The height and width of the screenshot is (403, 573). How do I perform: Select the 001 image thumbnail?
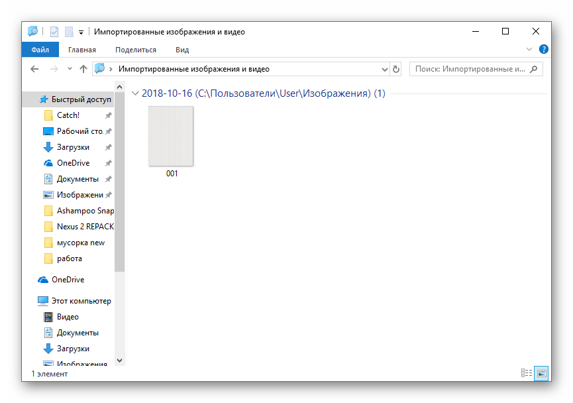coord(172,137)
